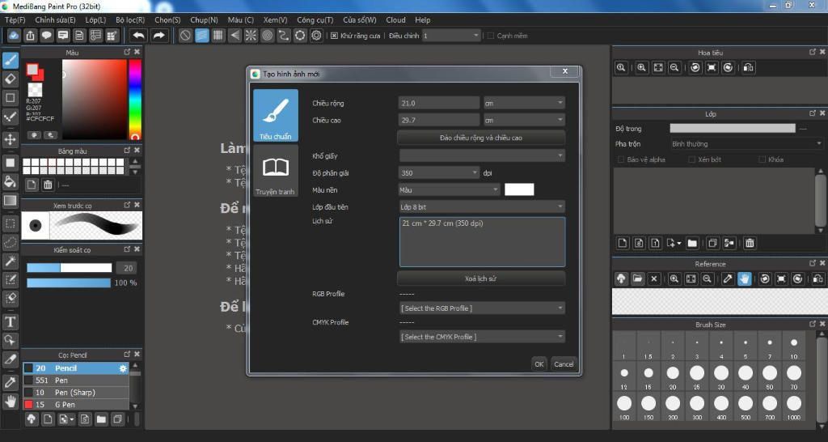Select the Truyện tranh tab in dialog

pyautogui.click(x=275, y=171)
